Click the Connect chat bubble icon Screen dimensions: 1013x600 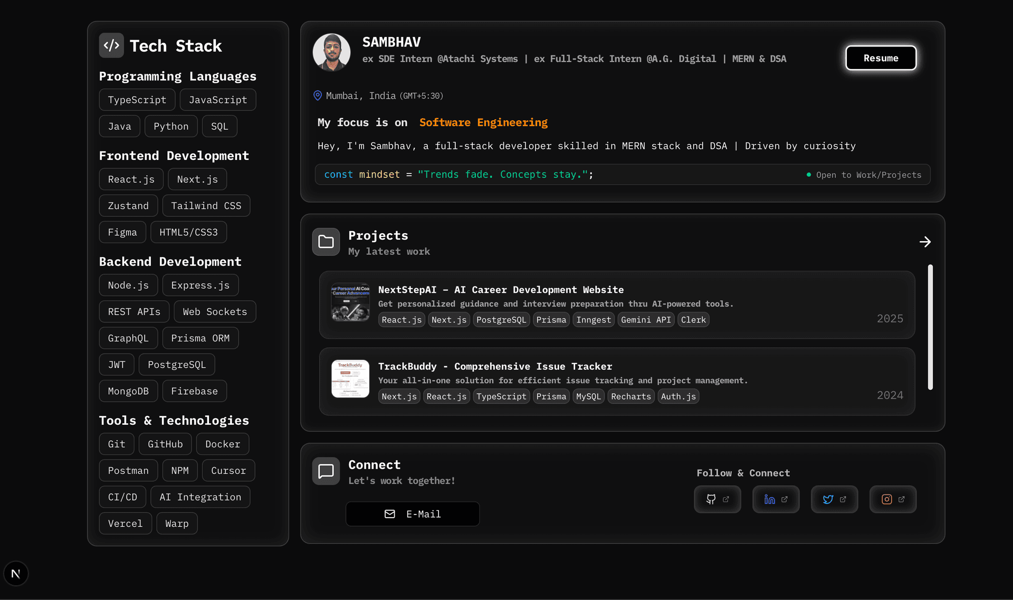click(326, 471)
